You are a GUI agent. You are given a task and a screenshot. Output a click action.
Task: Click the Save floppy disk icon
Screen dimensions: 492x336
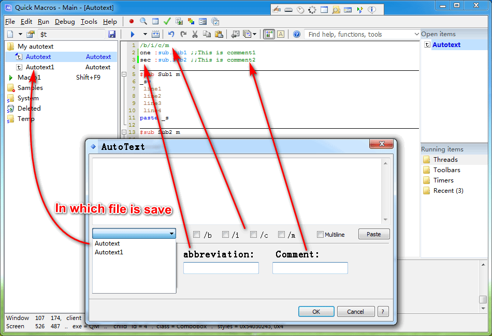point(112,35)
